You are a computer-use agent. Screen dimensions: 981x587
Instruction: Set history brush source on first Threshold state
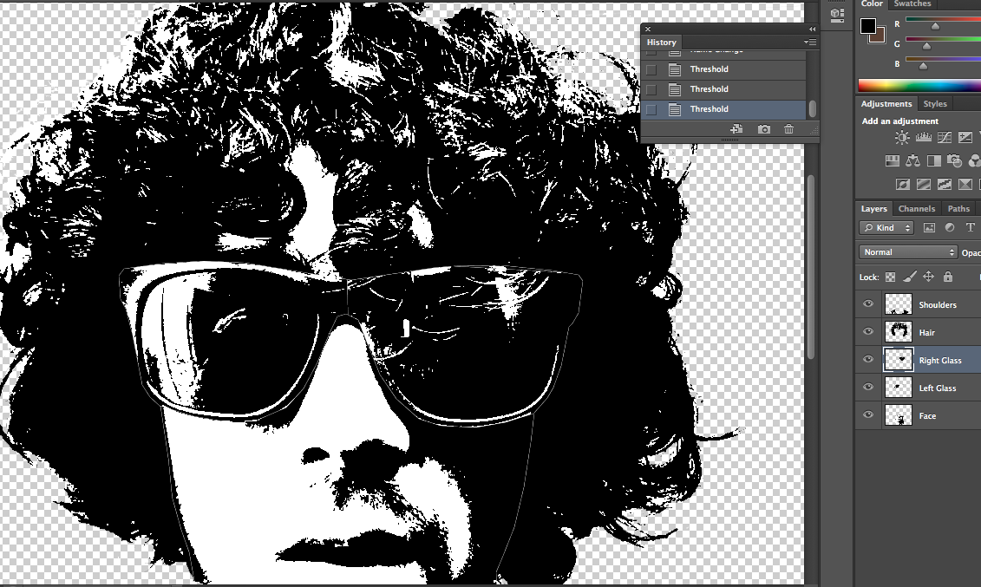tap(651, 69)
